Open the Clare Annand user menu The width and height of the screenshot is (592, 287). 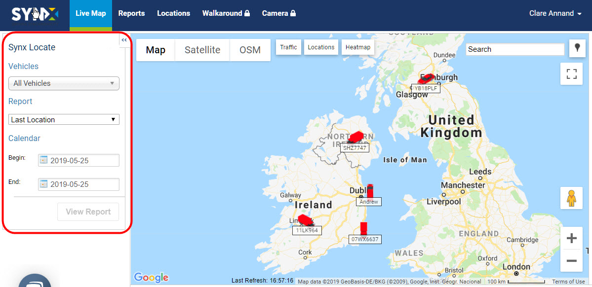[555, 14]
